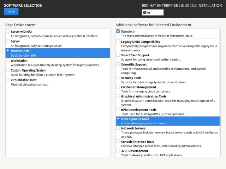
Task: Click the Server with GUI label
Action: tap(22, 32)
